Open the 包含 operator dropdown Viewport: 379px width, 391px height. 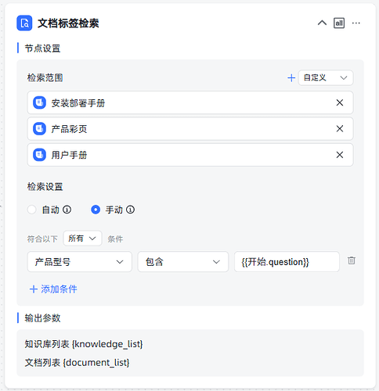(x=183, y=262)
